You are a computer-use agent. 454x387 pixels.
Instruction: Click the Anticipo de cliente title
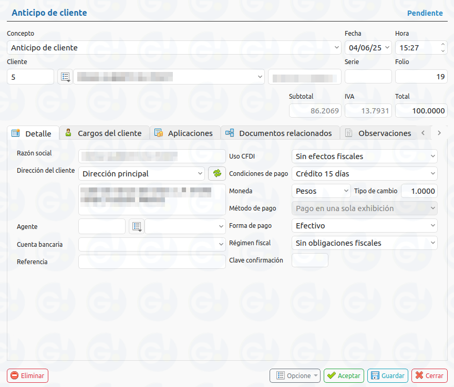(x=49, y=13)
